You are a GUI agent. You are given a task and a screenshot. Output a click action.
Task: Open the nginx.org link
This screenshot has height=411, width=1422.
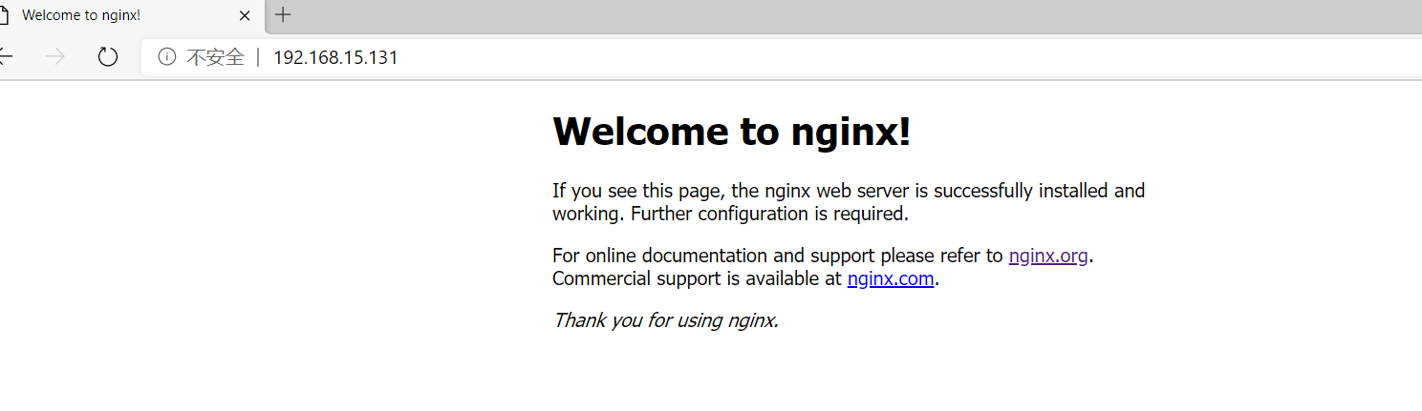(1048, 256)
